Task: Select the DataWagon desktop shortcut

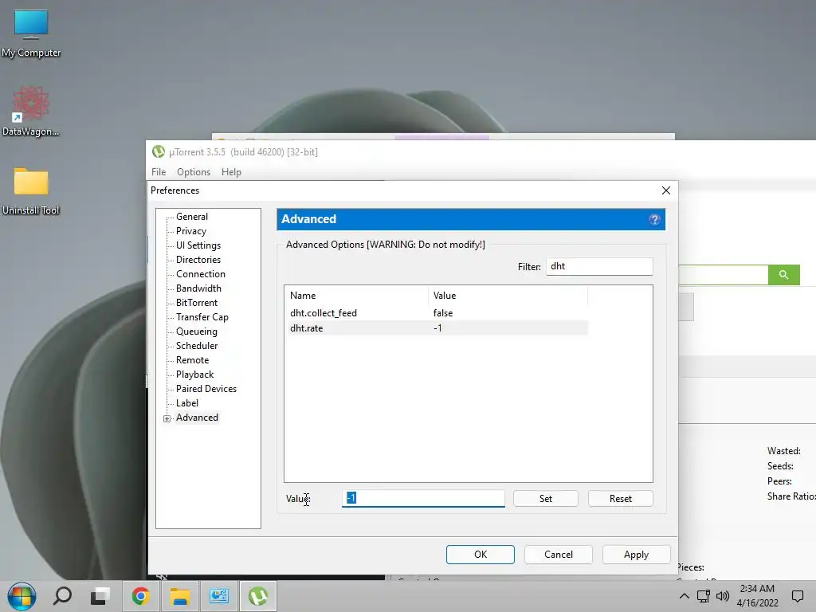Action: pyautogui.click(x=31, y=112)
